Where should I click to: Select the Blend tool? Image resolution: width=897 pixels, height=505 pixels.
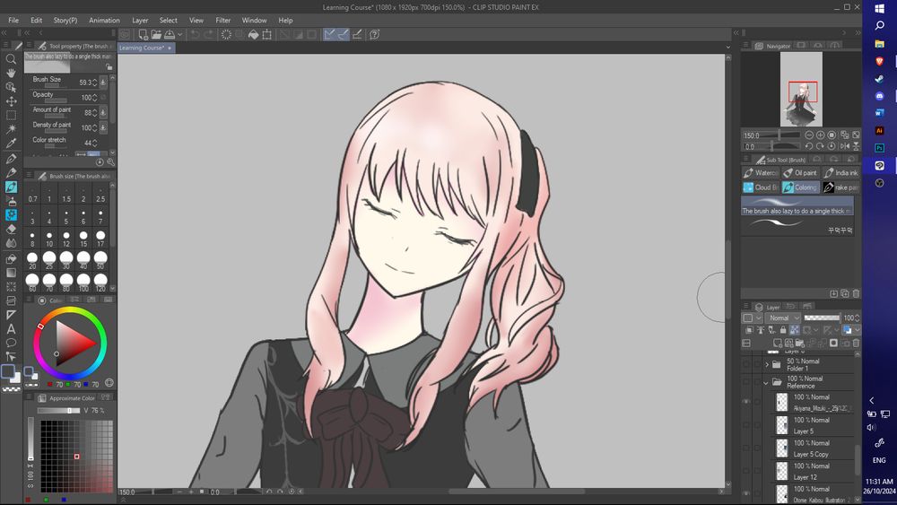[x=11, y=242]
